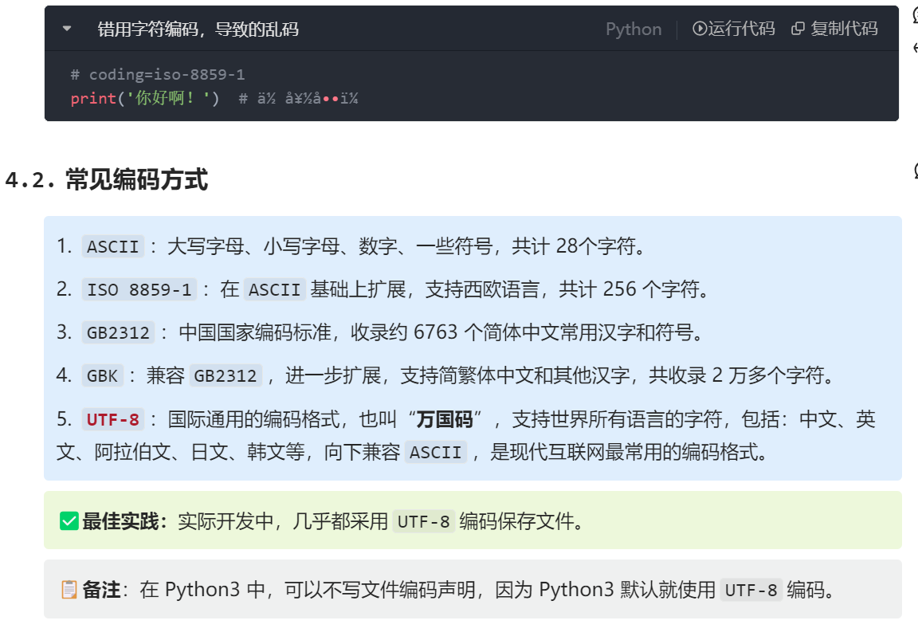918x640 pixels.
Task: Click the ASCII code tag in list item 1
Action: (x=113, y=246)
